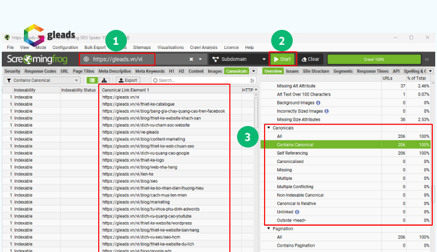
Task: Switch to tree view icon
Action: 104,81
